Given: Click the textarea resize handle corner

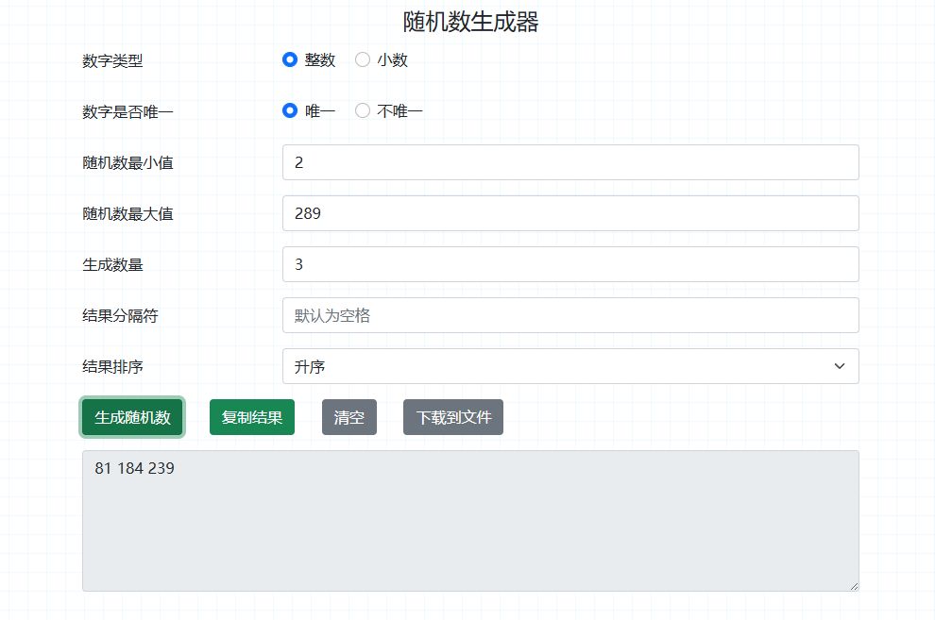Looking at the screenshot, I should click(x=854, y=587).
